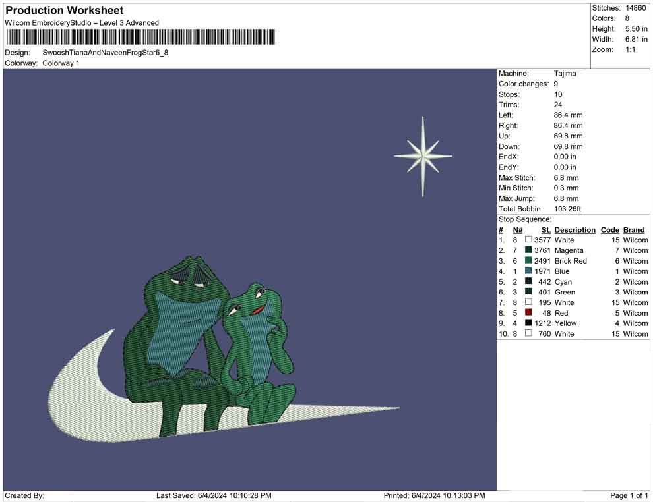Click the 'St.' column header
Screen dimensions: 653x502
pyautogui.click(x=546, y=230)
